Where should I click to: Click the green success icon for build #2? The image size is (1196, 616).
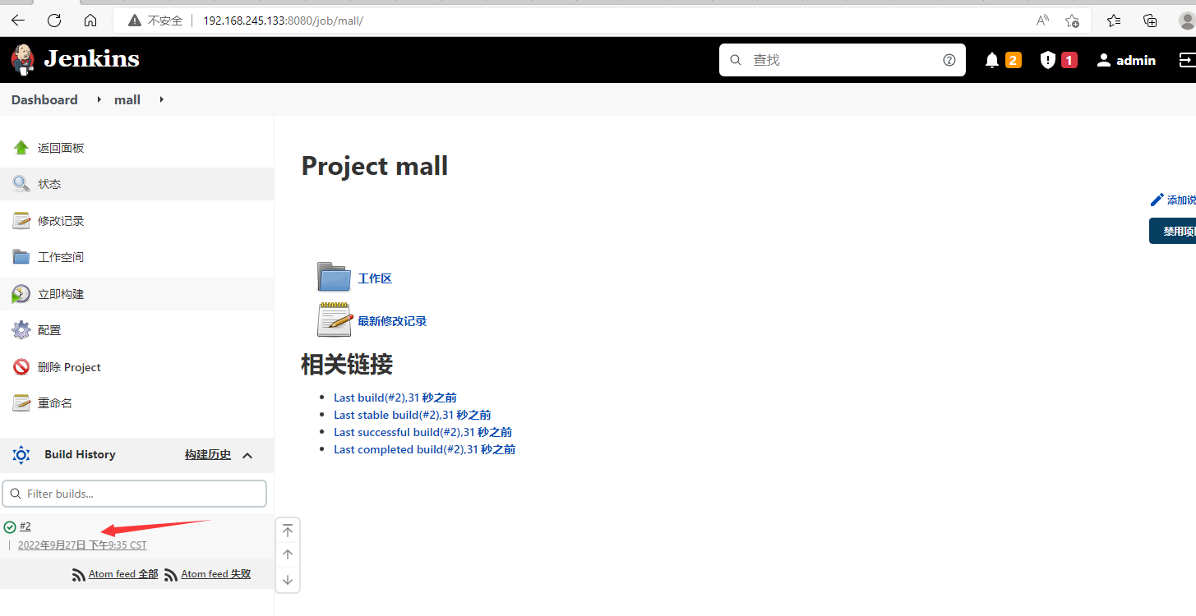10,527
